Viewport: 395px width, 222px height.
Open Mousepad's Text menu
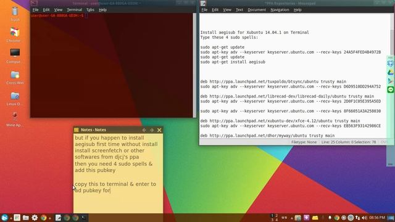[x=239, y=10]
